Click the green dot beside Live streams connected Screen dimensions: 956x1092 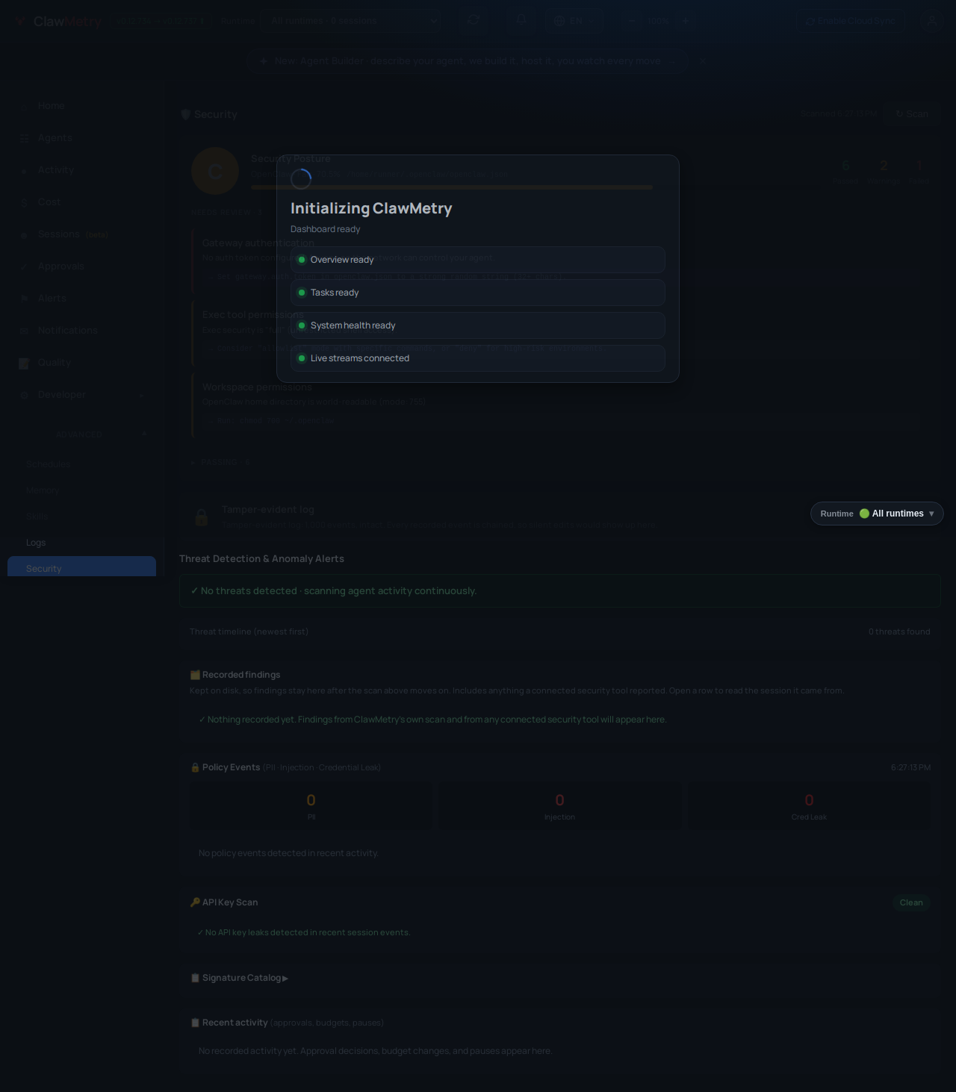tap(302, 358)
